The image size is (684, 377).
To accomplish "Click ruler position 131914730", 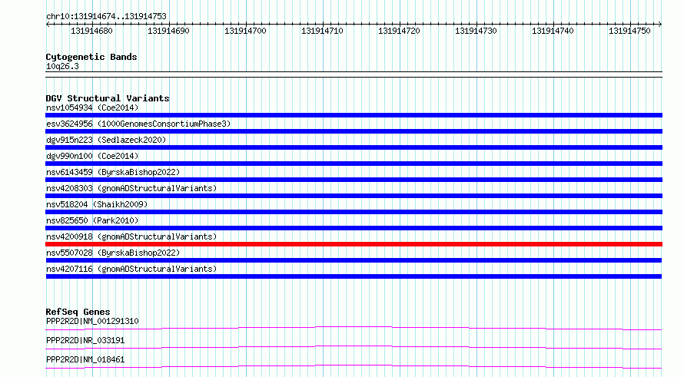I will [476, 31].
